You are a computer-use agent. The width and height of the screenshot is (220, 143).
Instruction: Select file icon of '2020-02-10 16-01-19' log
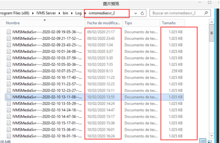click(9, 136)
